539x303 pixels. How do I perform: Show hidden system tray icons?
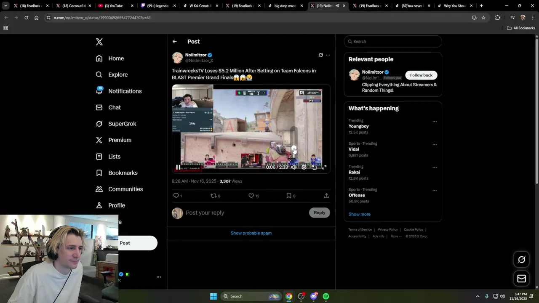click(x=478, y=296)
